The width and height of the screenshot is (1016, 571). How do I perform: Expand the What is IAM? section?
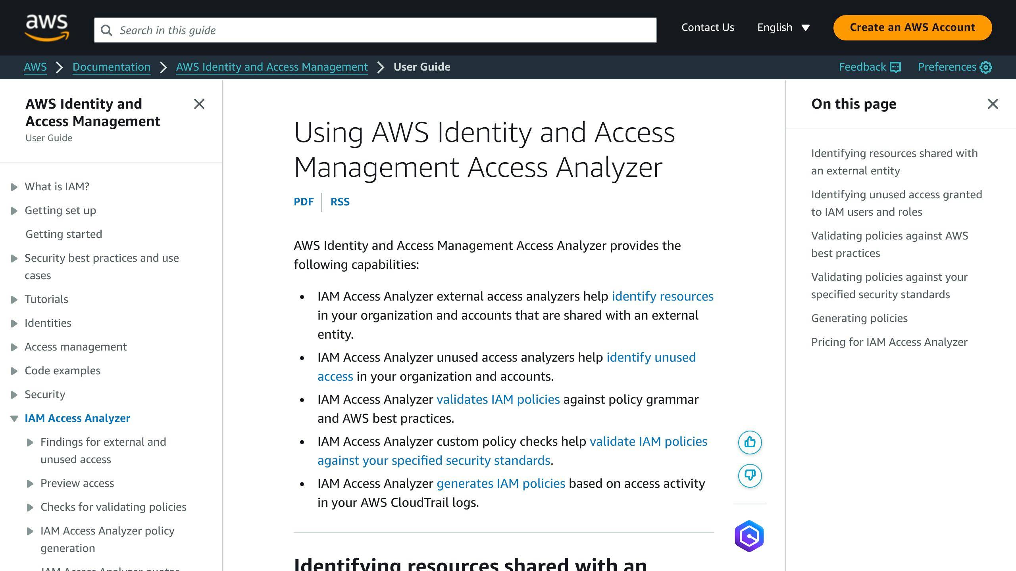tap(14, 187)
